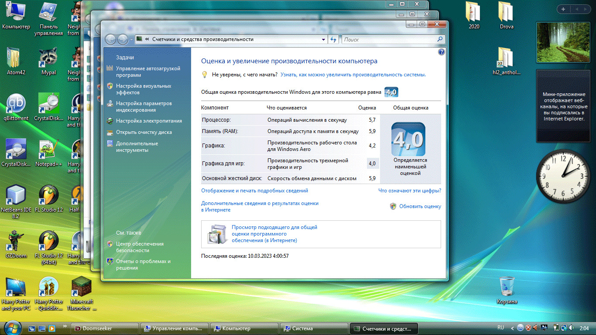Viewport: 596px width, 335px height.
Task: Open Дополнительные сведения о результатах оценки link
Action: (x=260, y=206)
